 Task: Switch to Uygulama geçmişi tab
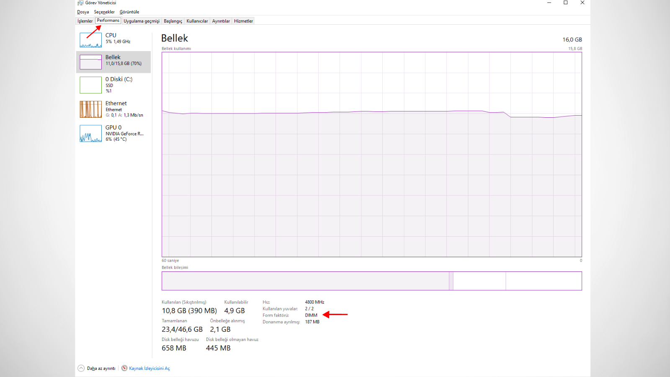[x=142, y=21]
